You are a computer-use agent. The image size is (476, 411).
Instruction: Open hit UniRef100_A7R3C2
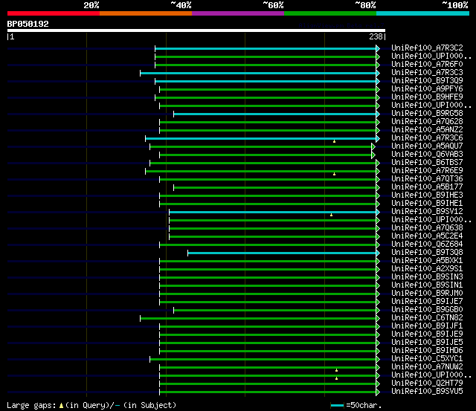(427, 48)
